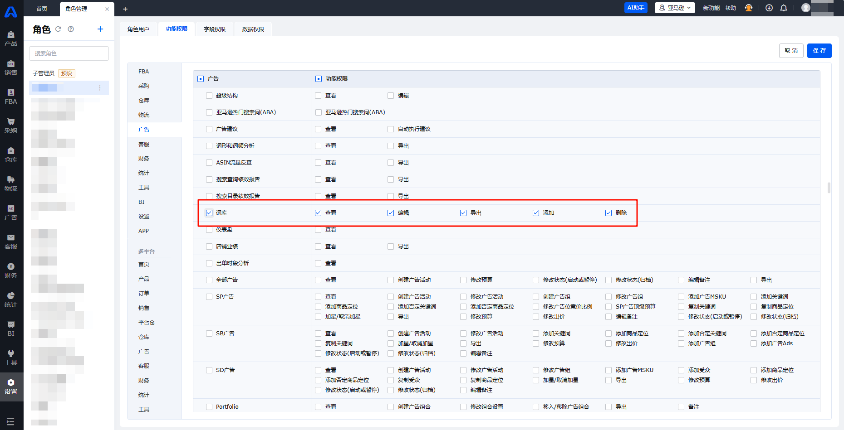Open the BI module in the left sidebar
This screenshot has width=844, height=430.
pos(11,329)
